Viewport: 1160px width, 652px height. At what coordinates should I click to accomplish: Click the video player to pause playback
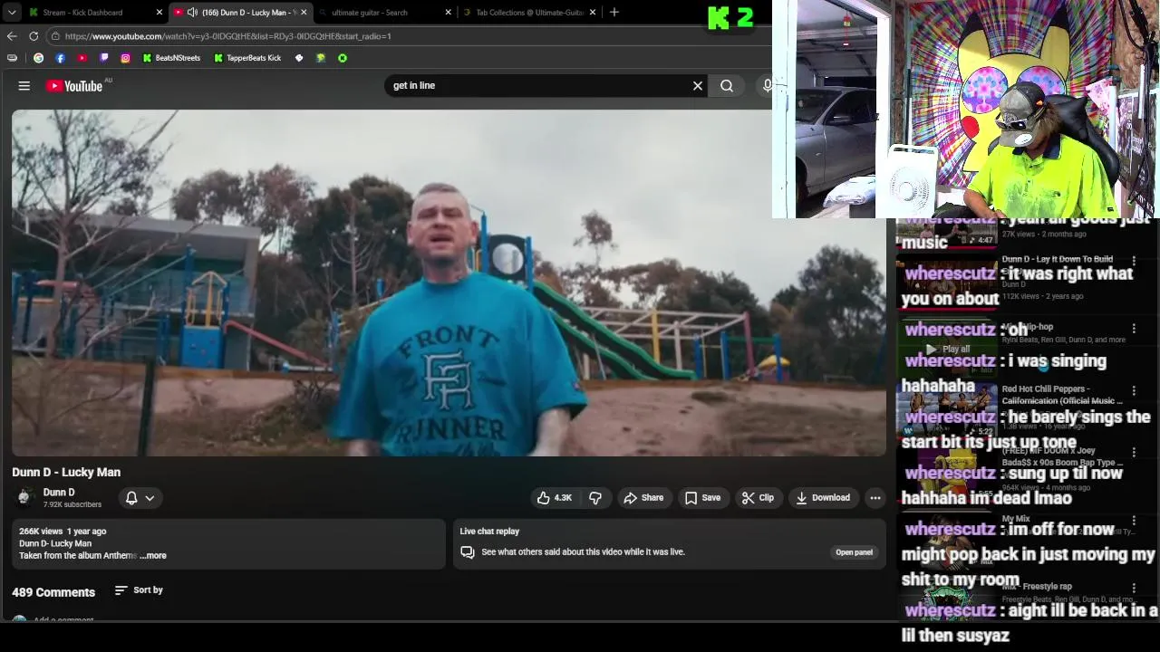coord(449,283)
